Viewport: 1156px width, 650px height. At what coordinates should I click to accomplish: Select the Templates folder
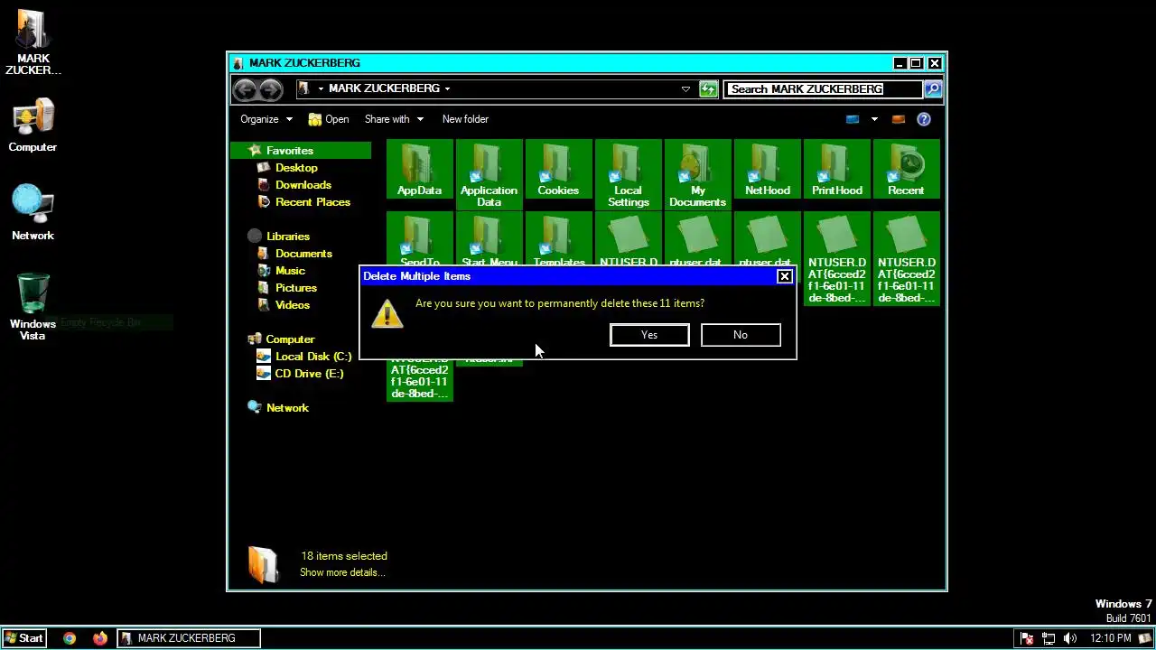point(558,239)
